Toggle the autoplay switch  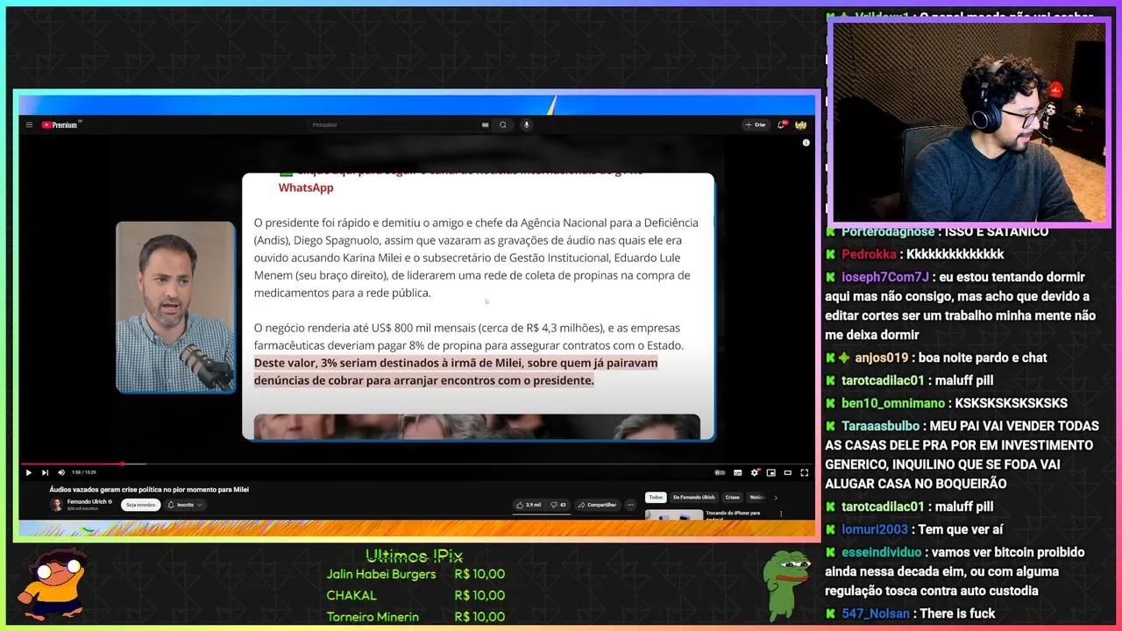[720, 472]
